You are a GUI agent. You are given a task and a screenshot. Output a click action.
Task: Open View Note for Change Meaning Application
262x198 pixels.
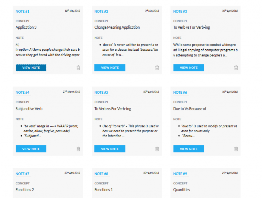110,68
